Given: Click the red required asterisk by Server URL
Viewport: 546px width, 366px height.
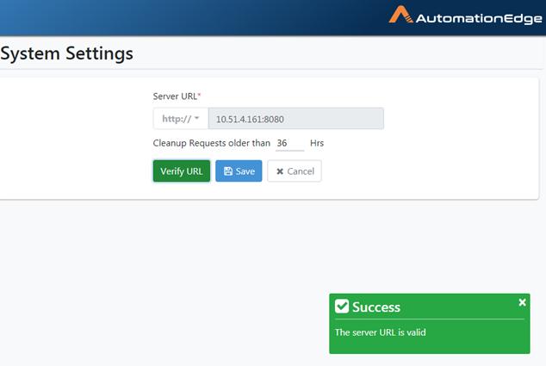Looking at the screenshot, I should point(199,95).
